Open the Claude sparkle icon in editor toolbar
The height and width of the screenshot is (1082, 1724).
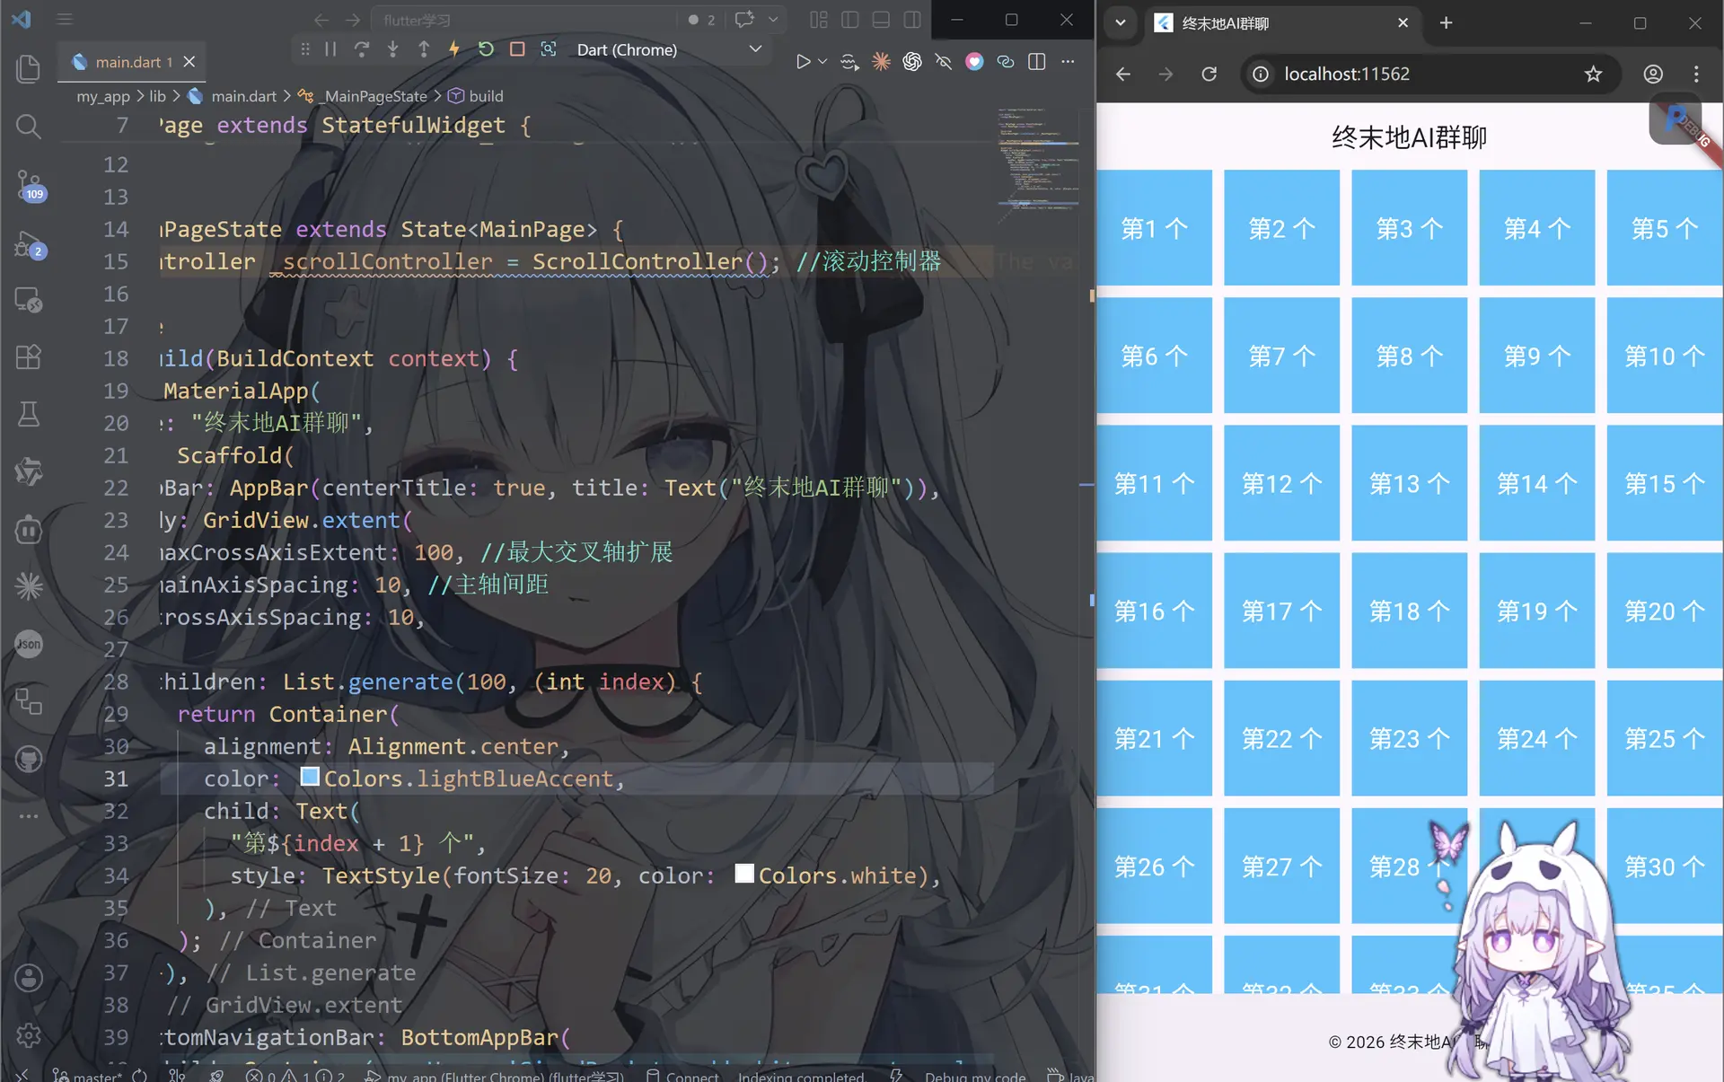coord(881,61)
